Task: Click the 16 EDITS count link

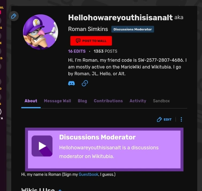Action: (x=77, y=51)
